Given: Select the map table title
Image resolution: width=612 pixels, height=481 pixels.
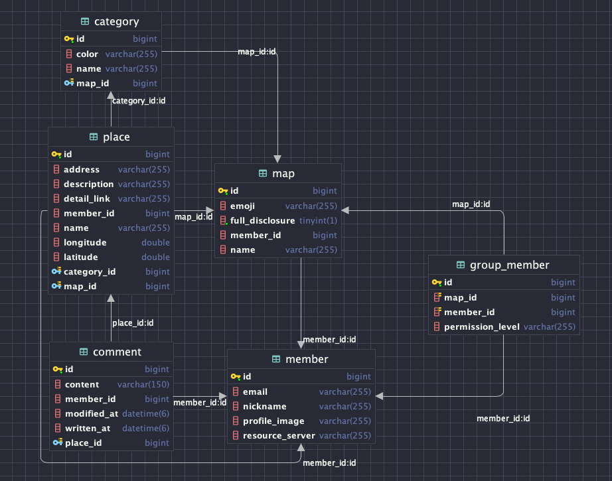Looking at the screenshot, I should pyautogui.click(x=283, y=173).
